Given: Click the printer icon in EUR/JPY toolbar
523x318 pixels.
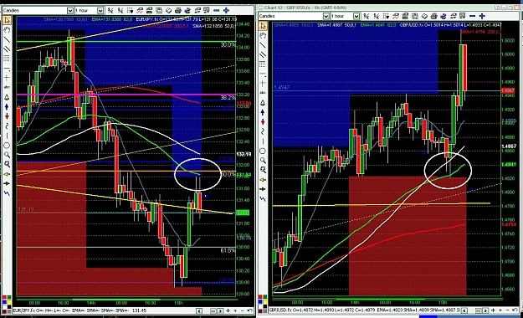Looking at the screenshot, I should [178, 11].
